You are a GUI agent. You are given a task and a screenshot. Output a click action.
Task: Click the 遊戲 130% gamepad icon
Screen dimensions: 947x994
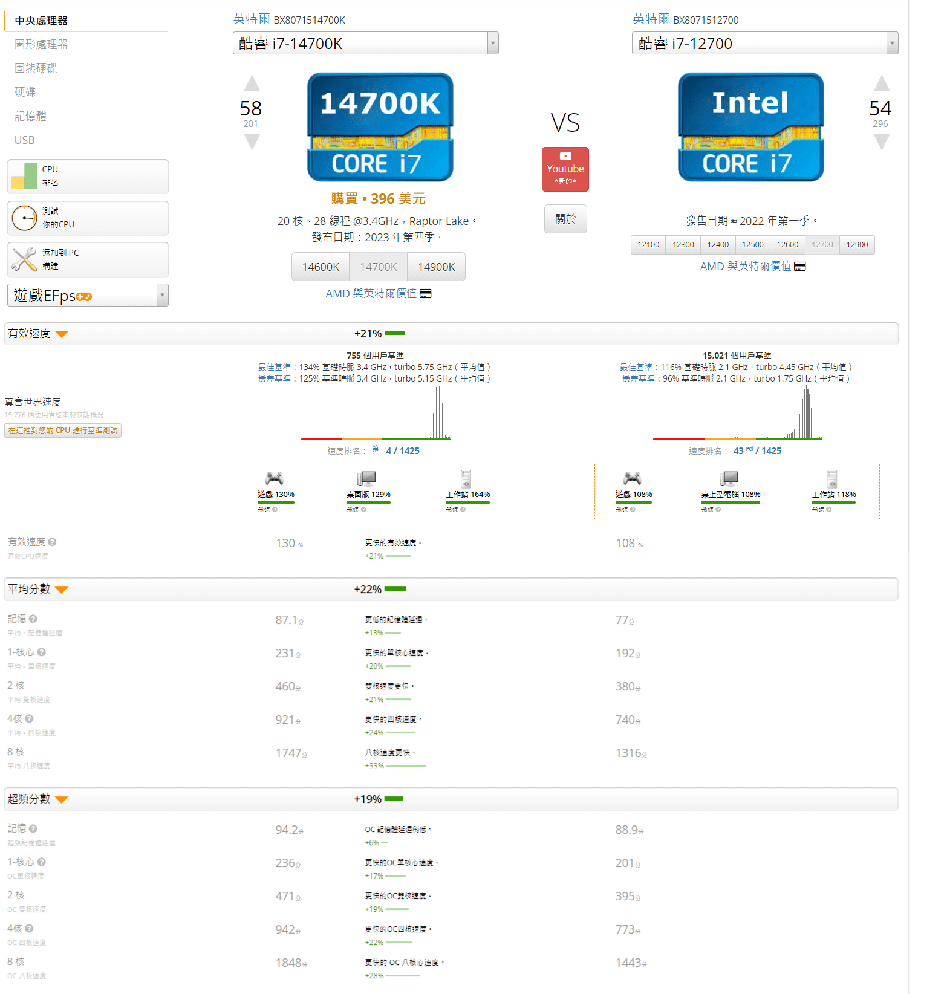click(275, 478)
